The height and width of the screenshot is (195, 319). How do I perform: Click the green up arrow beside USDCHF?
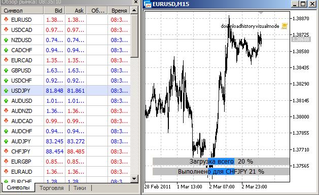6,81
